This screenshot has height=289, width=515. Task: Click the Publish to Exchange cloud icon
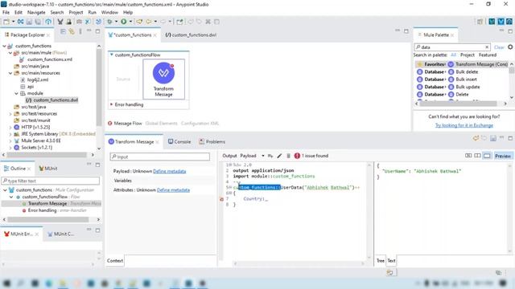[48, 22]
